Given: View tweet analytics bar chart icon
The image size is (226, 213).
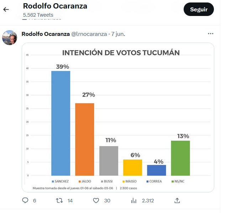Looking at the screenshot, I should coord(133,200).
